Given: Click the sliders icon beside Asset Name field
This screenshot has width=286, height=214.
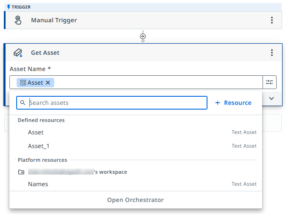Looking at the screenshot, I should (x=269, y=82).
